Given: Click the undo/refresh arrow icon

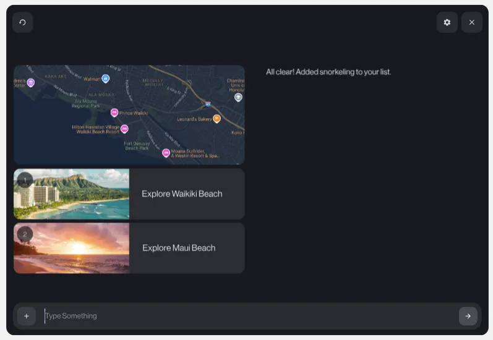Looking at the screenshot, I should [23, 22].
